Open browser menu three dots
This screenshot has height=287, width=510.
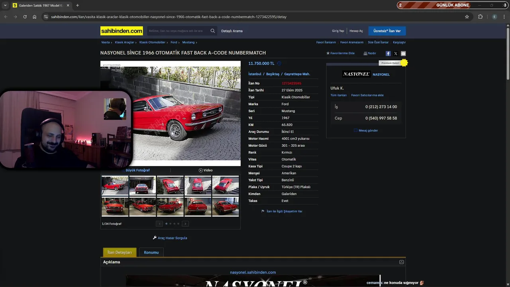click(x=504, y=17)
